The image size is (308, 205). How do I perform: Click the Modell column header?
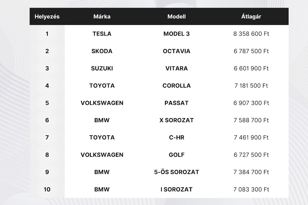177,17
